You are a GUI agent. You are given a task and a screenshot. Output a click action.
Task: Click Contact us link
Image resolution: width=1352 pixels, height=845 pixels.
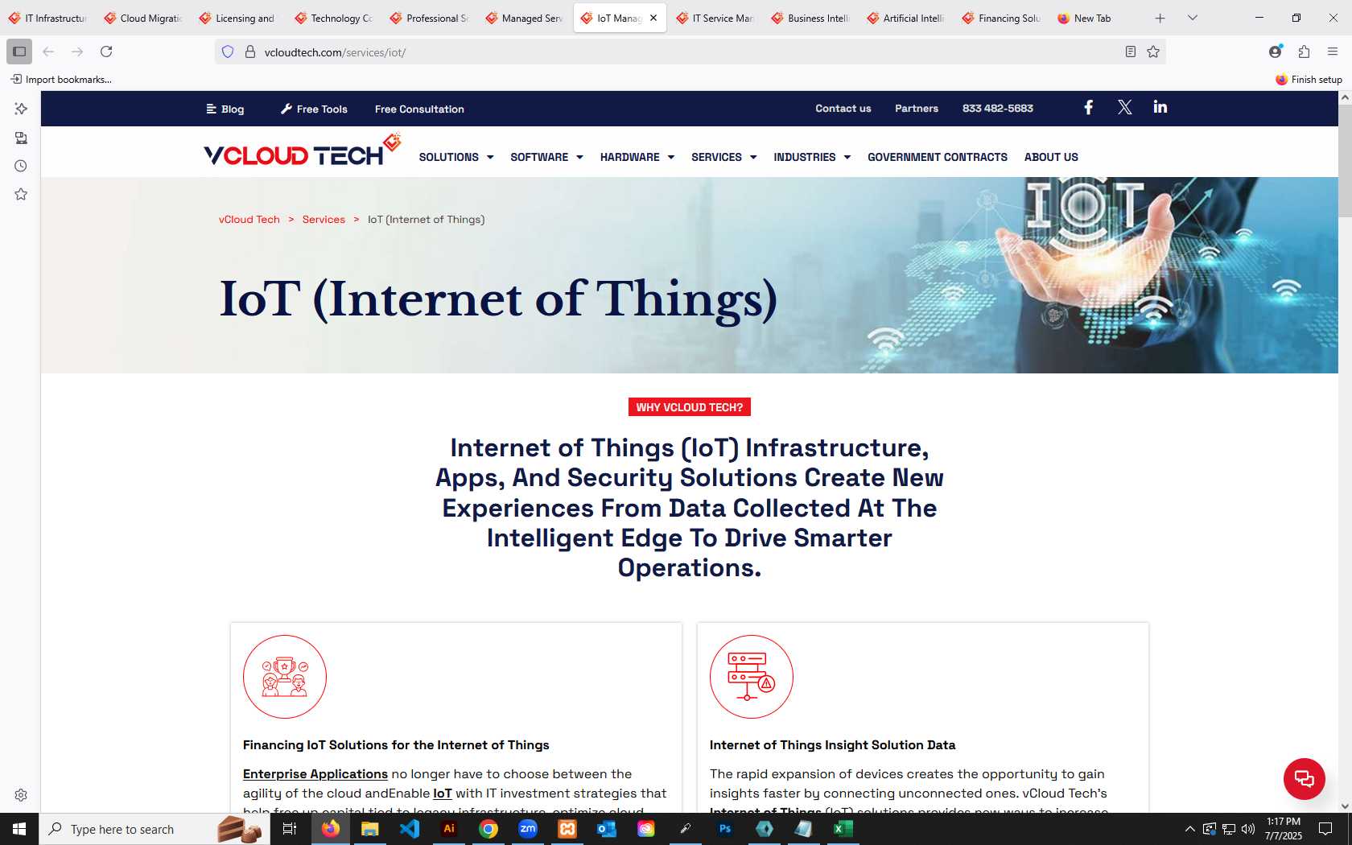coord(843,108)
